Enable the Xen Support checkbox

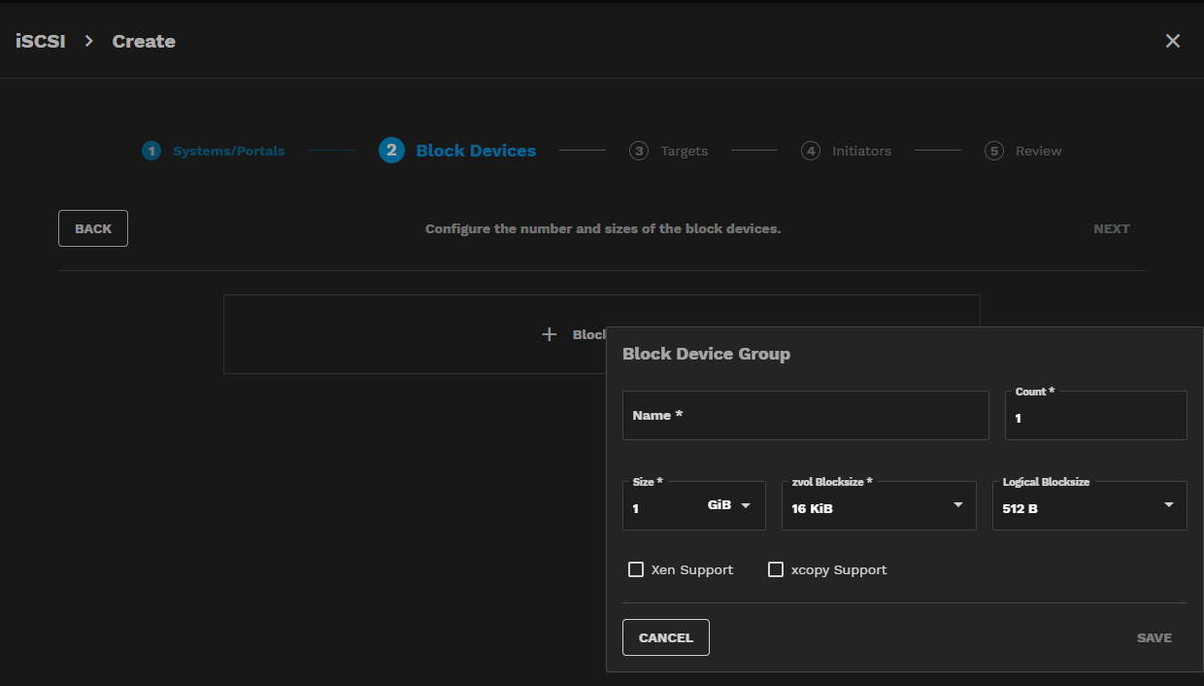[x=636, y=569]
